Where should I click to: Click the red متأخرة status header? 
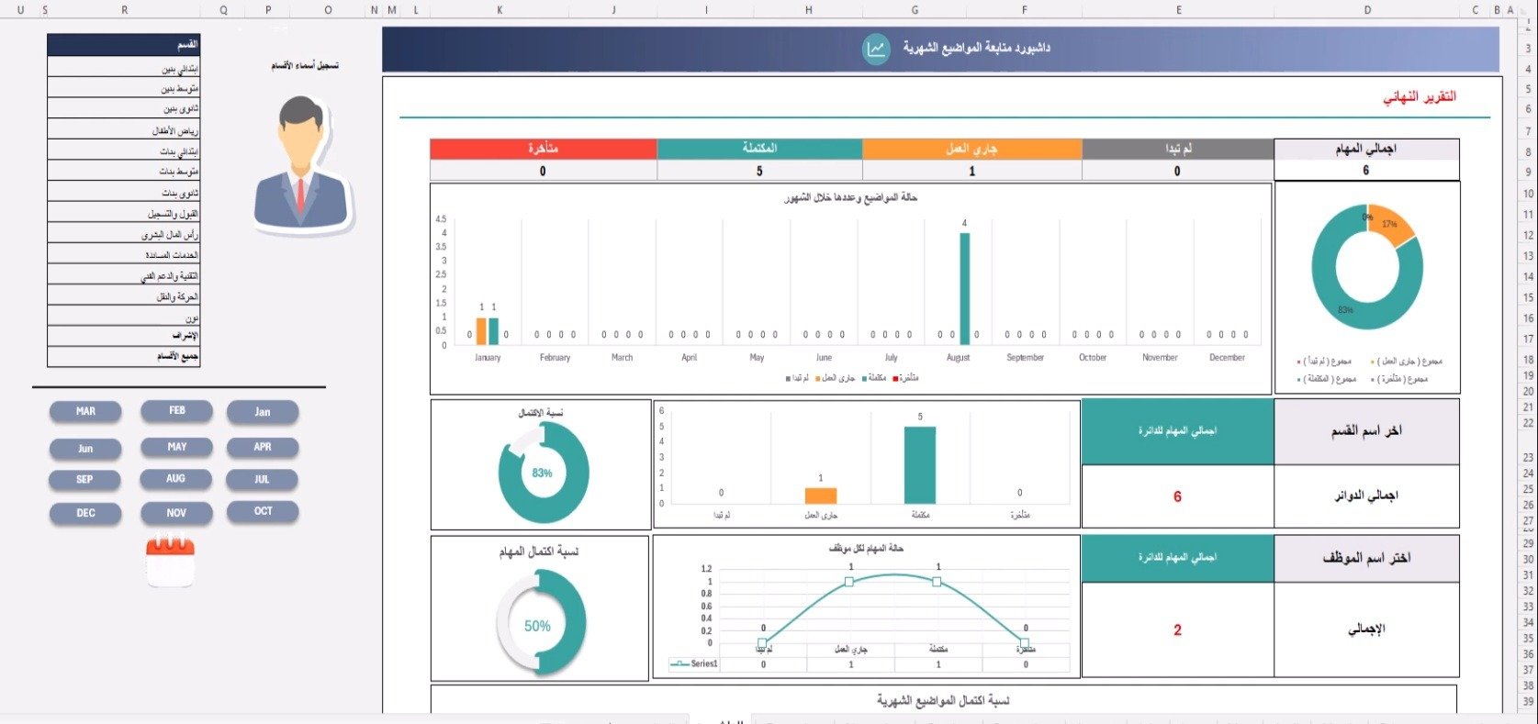pyautogui.click(x=543, y=149)
